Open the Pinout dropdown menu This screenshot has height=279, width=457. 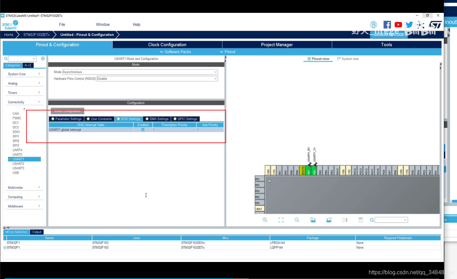click(228, 52)
